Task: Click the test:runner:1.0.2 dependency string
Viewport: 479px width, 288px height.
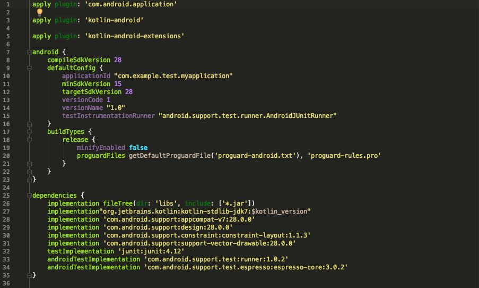Action: 216,259
